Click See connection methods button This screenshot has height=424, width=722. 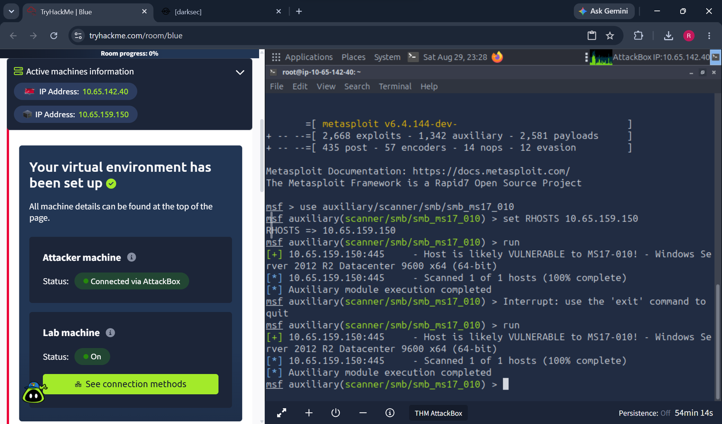pos(130,384)
